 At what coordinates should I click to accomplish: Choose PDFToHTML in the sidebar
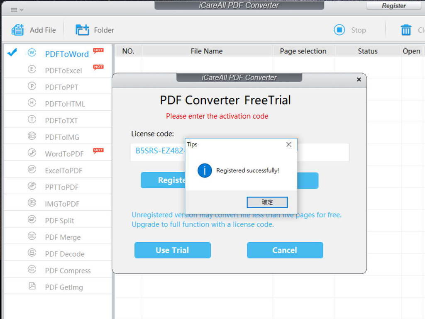point(65,104)
